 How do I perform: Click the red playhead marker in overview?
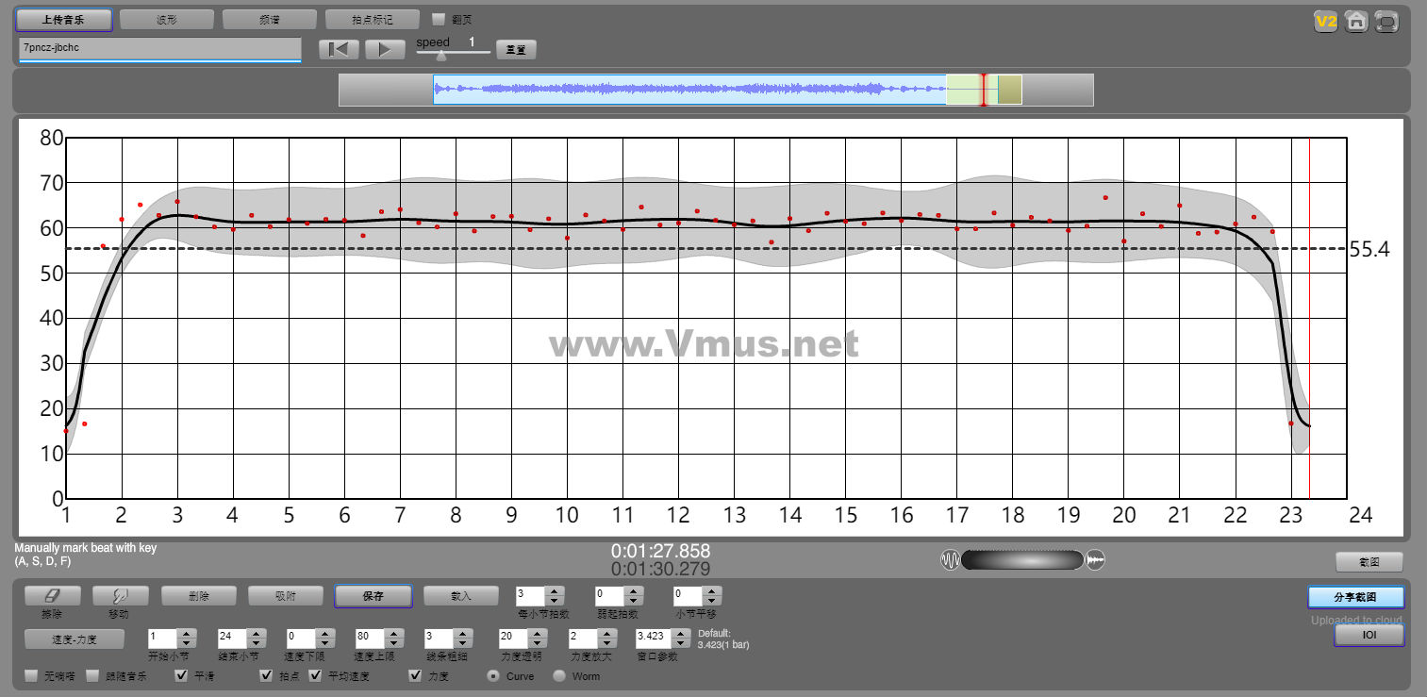point(983,90)
